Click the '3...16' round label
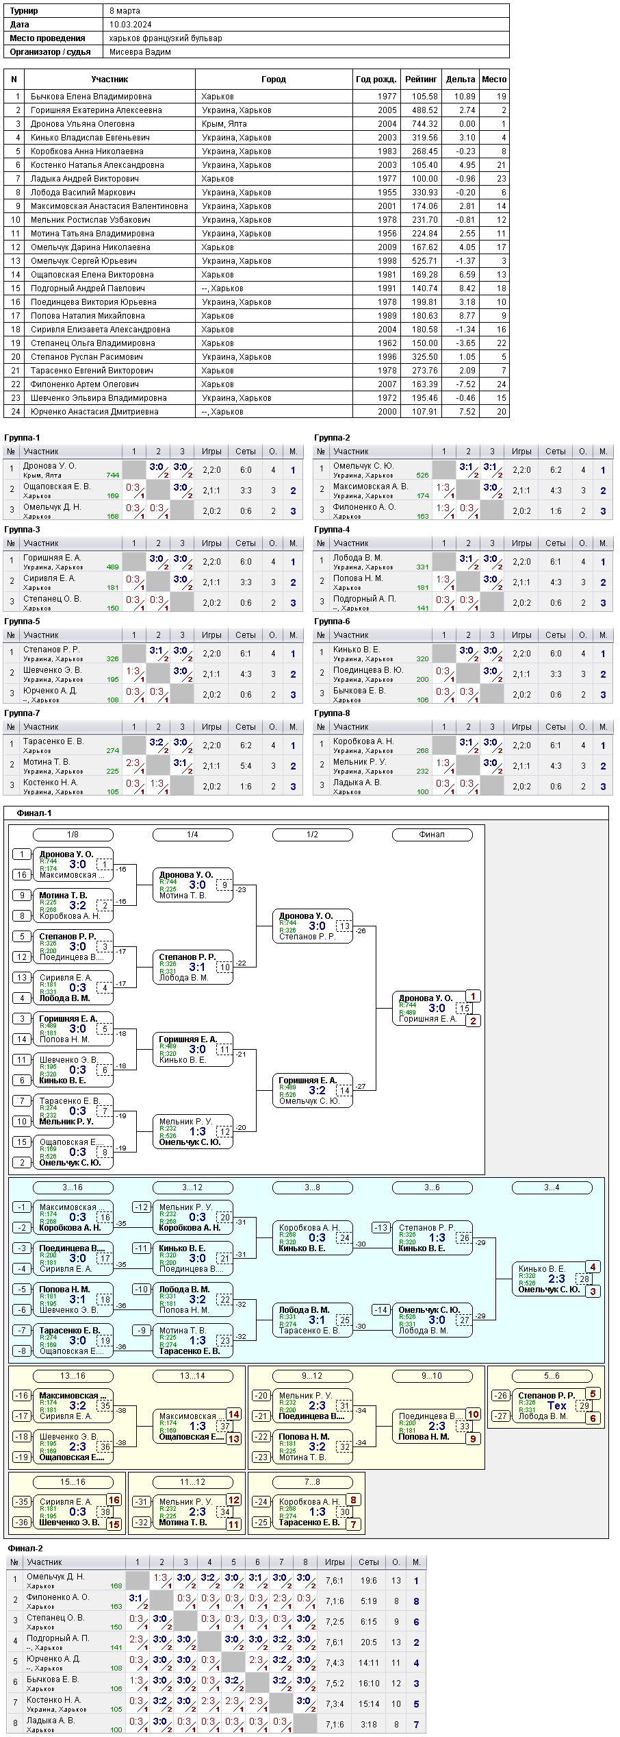Image resolution: width=620 pixels, height=1737 pixels. click(73, 1187)
